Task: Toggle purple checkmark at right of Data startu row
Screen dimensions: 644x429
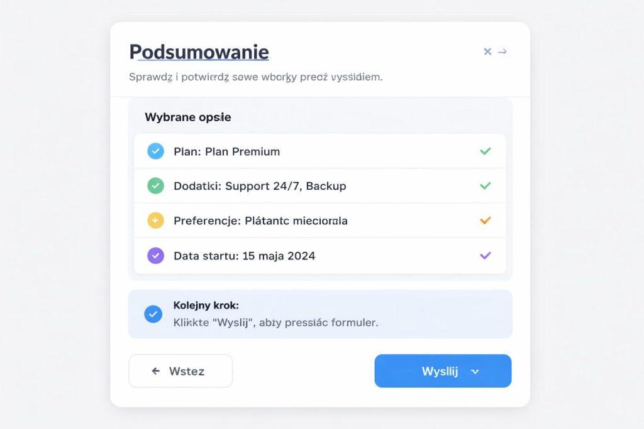Action: (485, 256)
